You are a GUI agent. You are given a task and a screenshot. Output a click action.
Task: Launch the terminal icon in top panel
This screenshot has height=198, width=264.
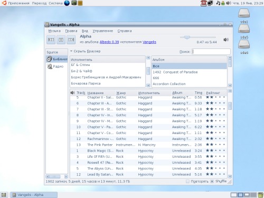[x=74, y=3]
